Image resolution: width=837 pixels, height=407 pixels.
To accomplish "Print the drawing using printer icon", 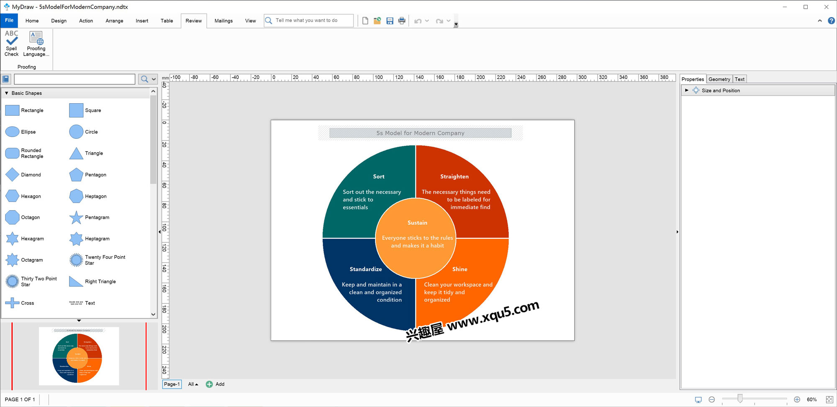I will [x=402, y=20].
